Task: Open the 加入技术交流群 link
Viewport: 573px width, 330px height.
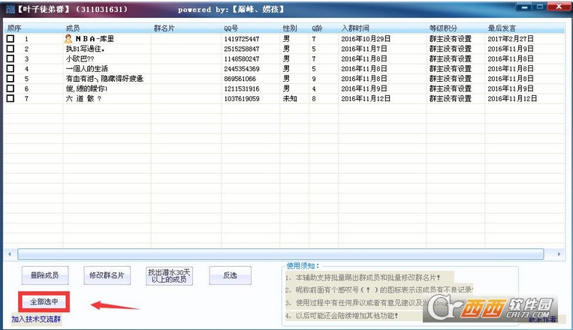Action: 36,319
